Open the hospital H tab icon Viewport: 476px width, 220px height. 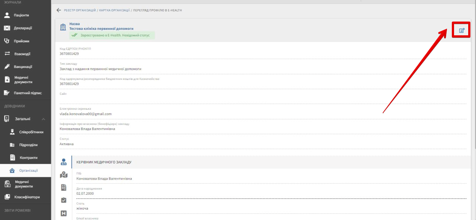point(64,213)
